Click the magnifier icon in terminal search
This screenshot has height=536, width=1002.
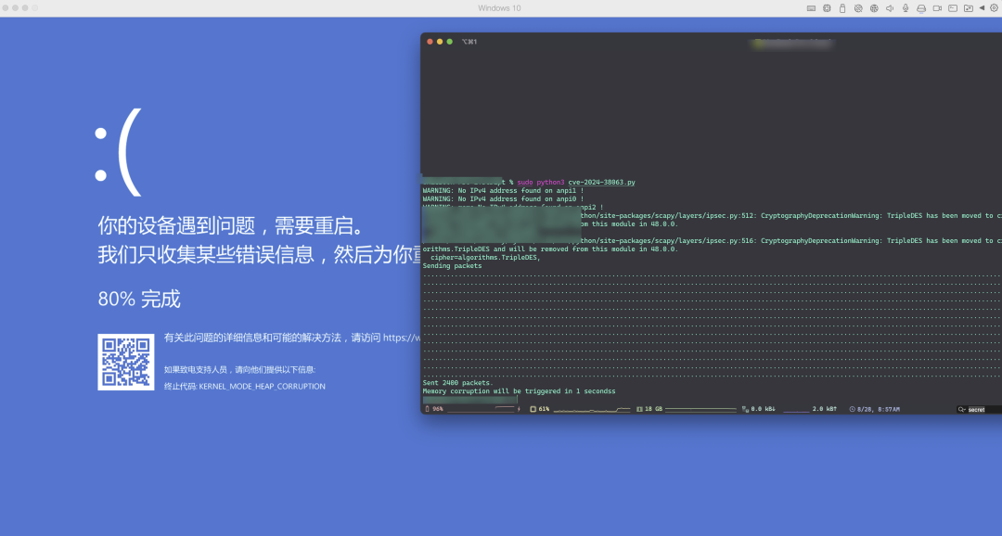[x=961, y=410]
